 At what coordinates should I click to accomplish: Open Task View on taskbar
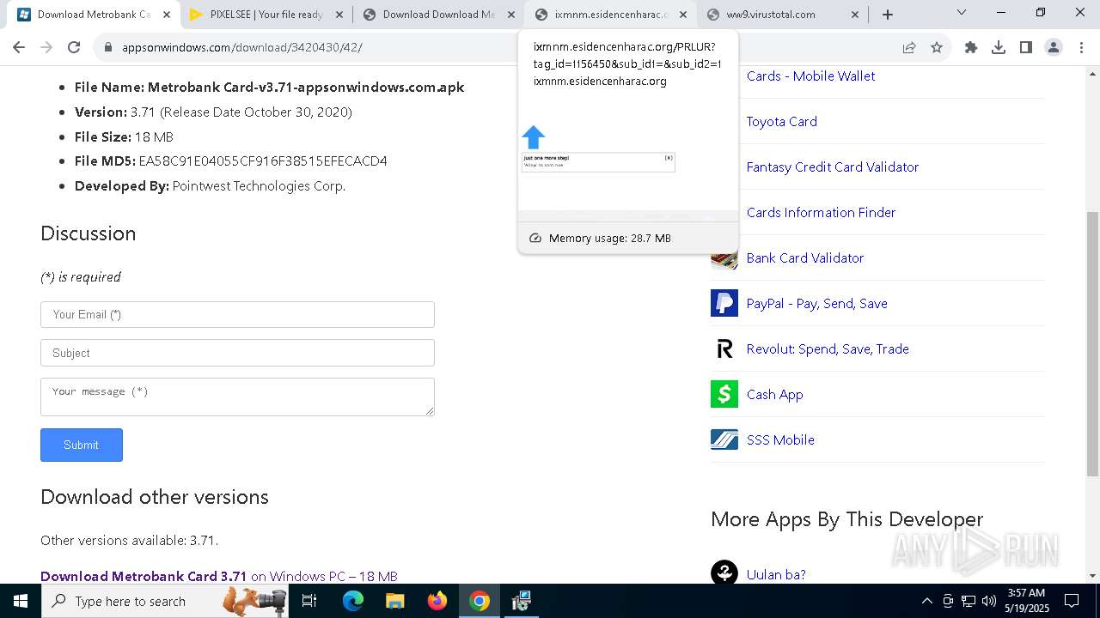310,601
